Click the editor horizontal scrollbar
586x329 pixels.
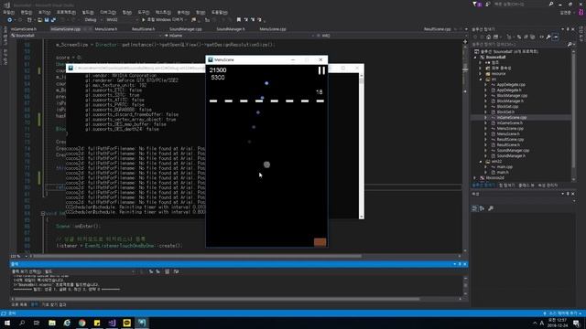point(197,256)
